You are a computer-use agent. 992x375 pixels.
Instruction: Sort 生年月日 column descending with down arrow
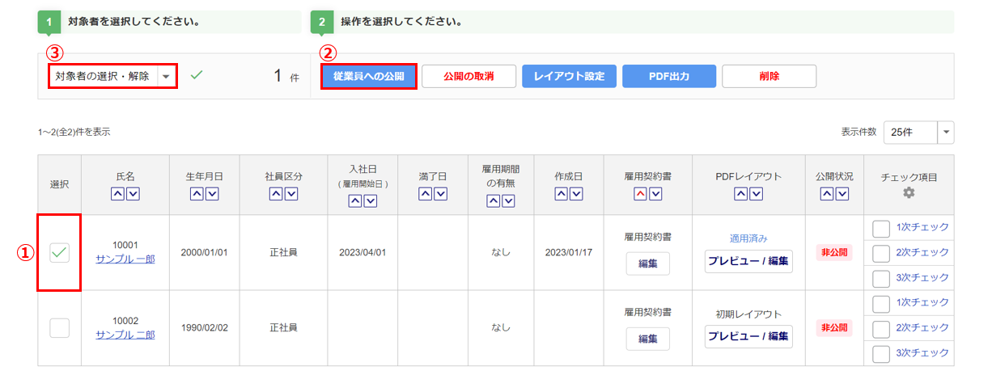[x=211, y=193]
